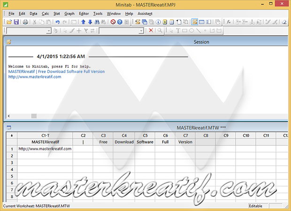Click the 'Download' column name cell under C4

pos(124,142)
